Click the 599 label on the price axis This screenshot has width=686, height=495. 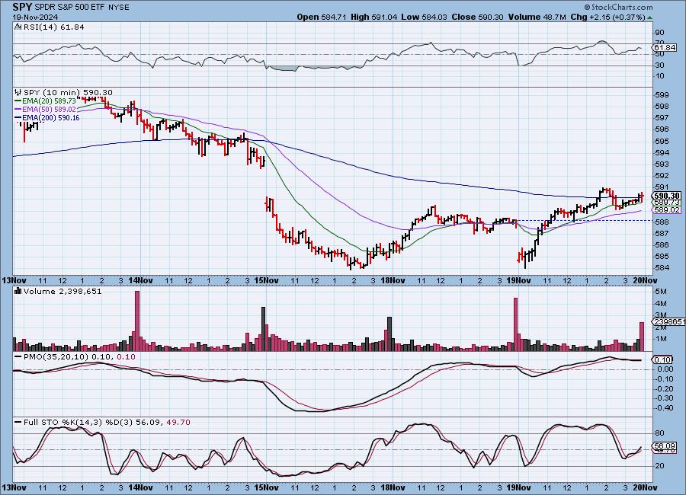pos(662,95)
